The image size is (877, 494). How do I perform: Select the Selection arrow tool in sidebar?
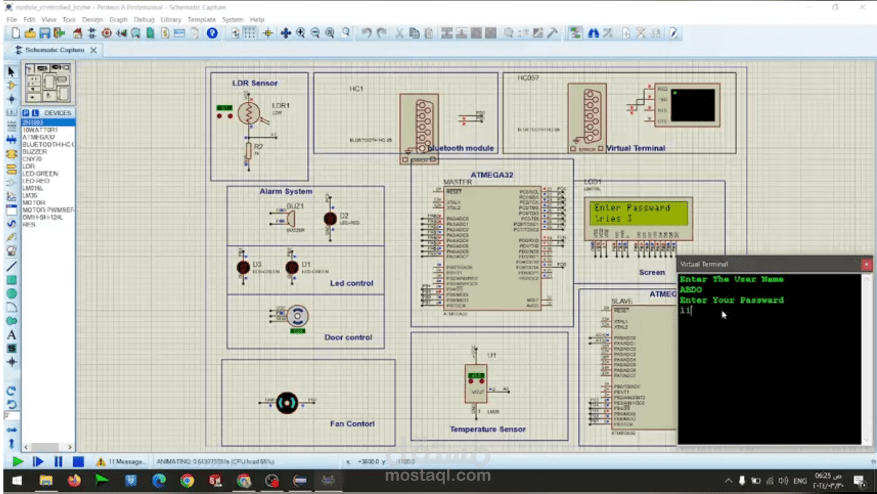pyautogui.click(x=11, y=72)
